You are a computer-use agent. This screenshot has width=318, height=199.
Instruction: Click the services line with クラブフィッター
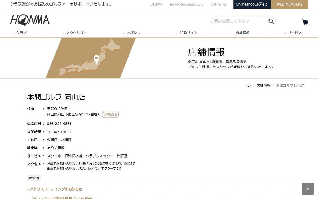87,156
